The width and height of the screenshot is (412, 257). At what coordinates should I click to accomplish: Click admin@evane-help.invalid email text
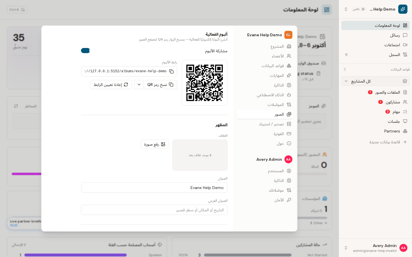[375, 251]
